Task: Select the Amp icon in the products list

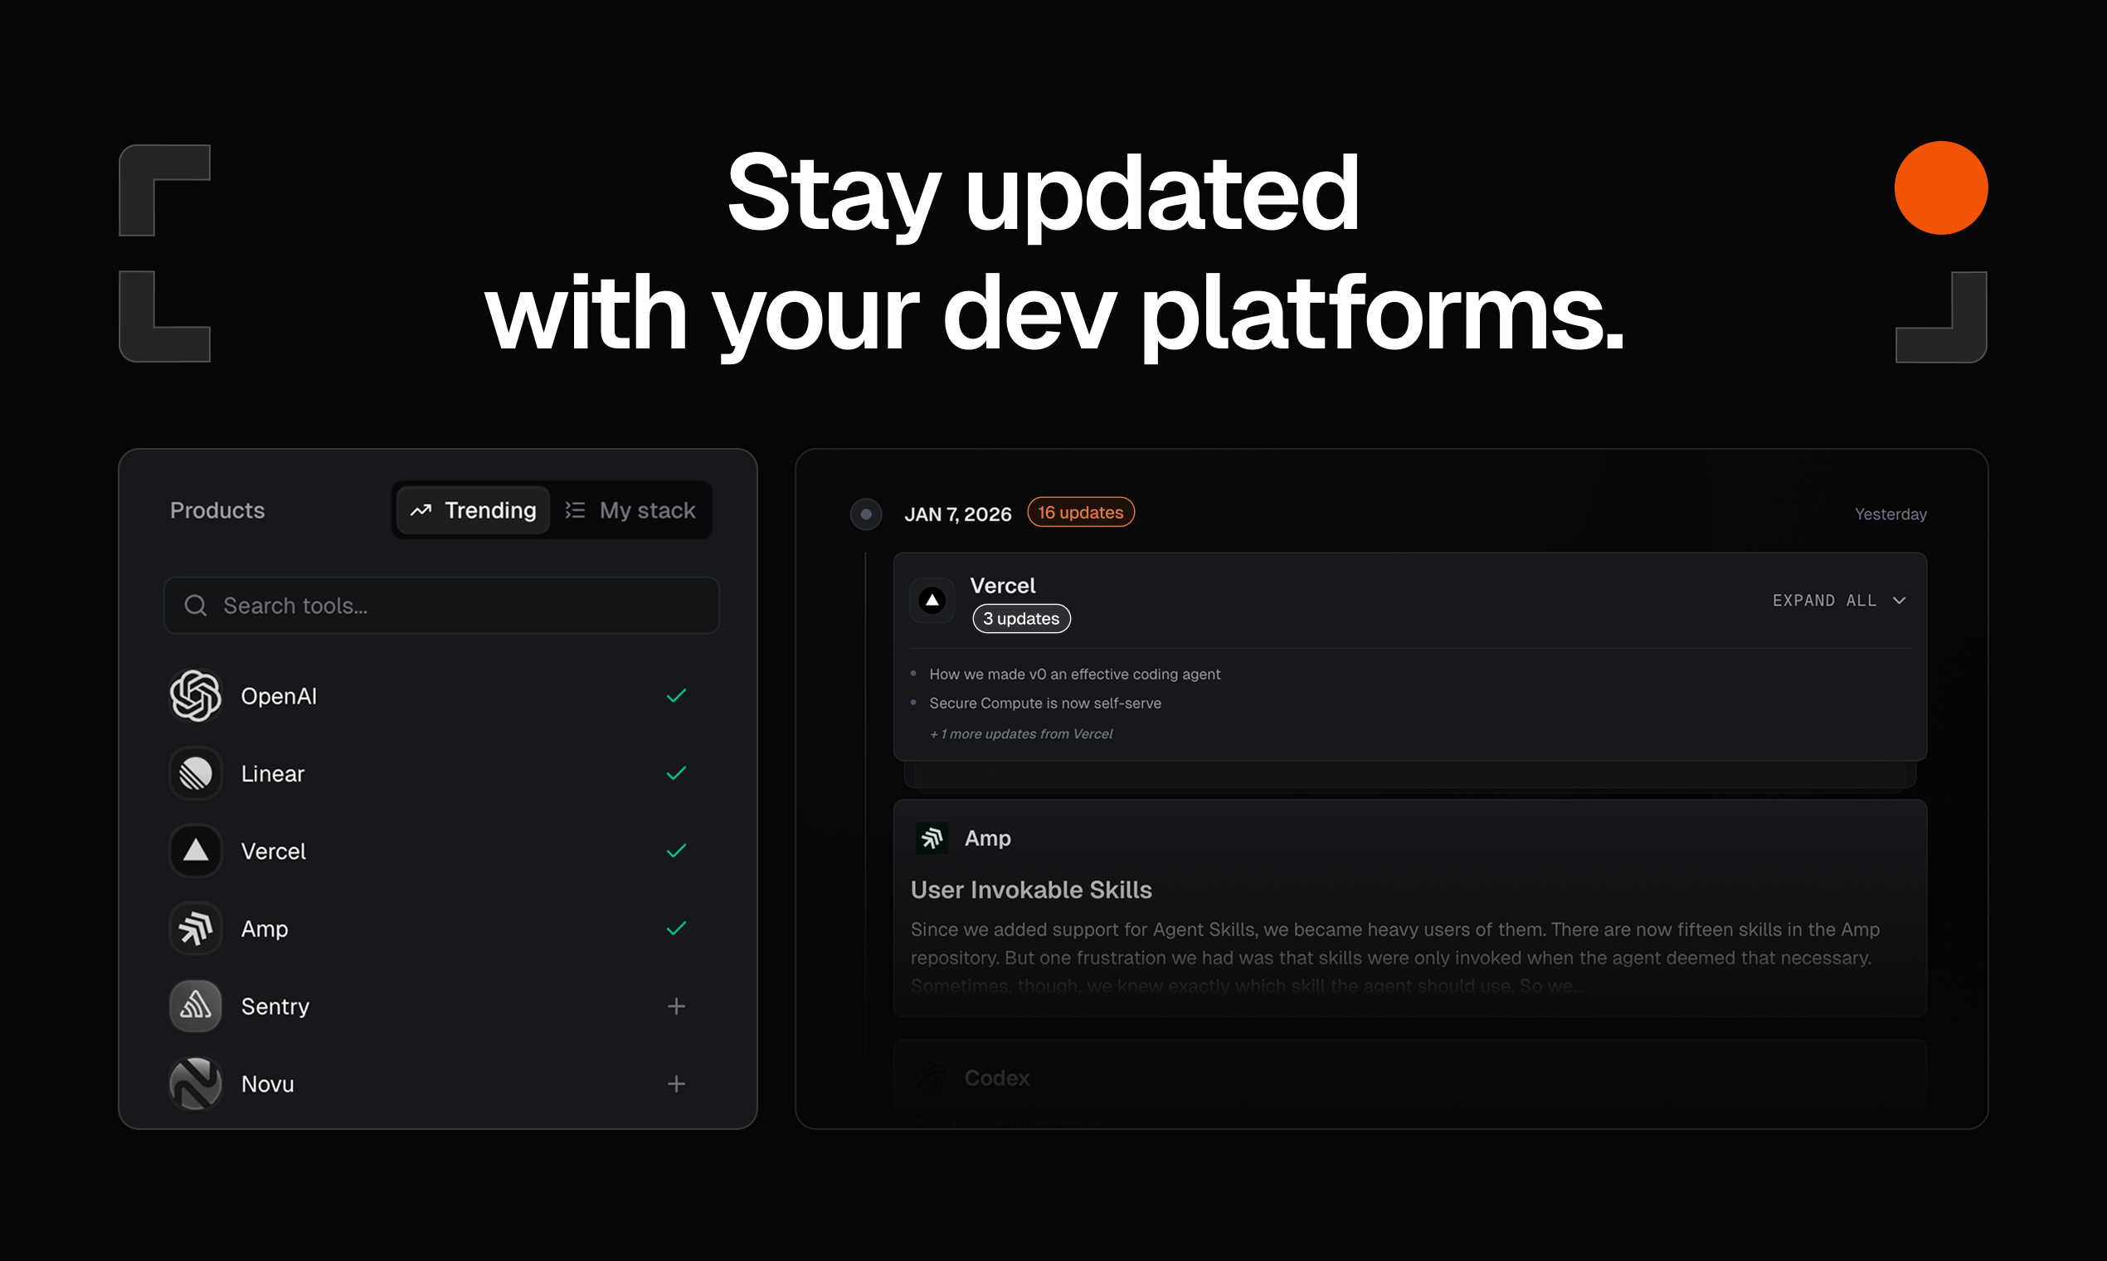Action: pos(196,927)
